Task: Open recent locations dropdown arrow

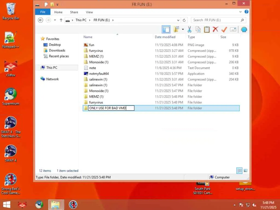Action: coord(55,20)
